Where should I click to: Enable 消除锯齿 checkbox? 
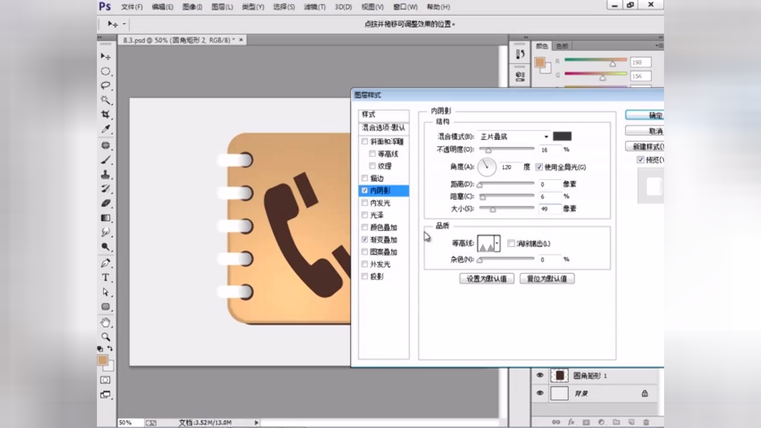click(x=511, y=244)
